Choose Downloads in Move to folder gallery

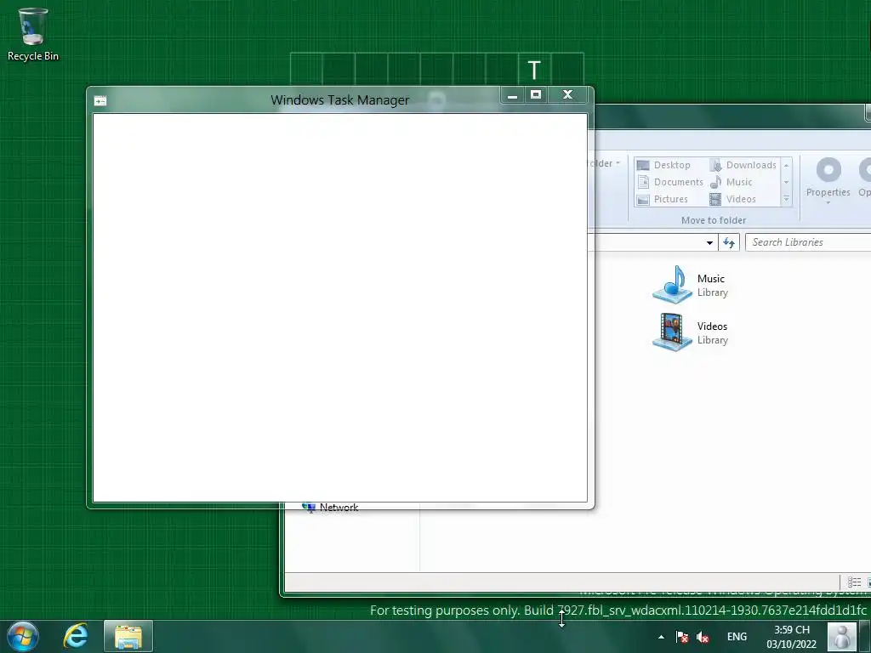[x=743, y=165]
